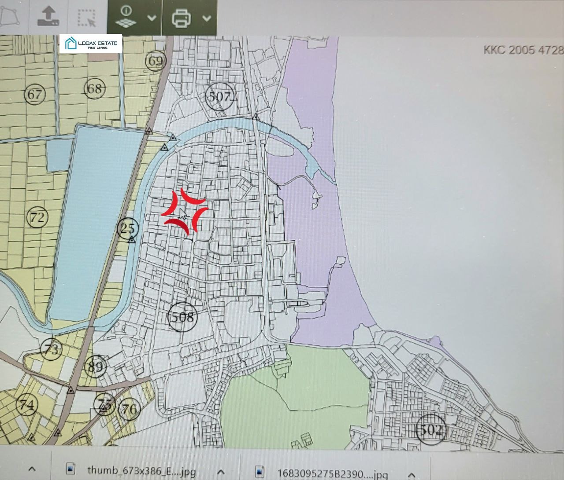Viewport: 564px width, 480px height.
Task: Open the print options dropdown arrow
Action: 207,18
